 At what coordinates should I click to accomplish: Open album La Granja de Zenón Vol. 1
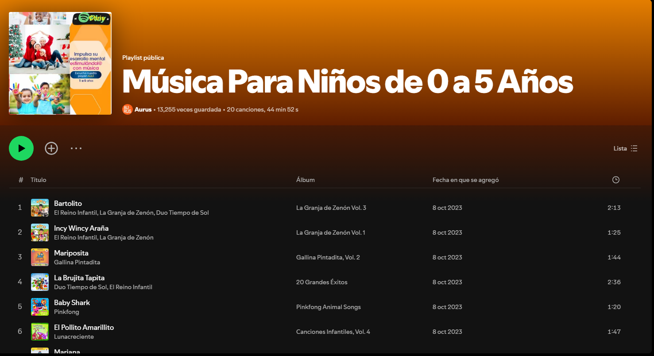point(331,232)
